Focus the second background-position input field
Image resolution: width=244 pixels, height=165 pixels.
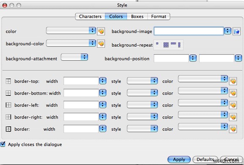tap(217, 58)
